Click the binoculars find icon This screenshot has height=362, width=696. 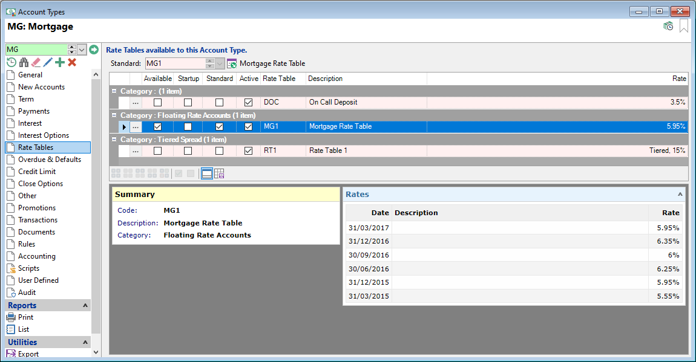[24, 62]
